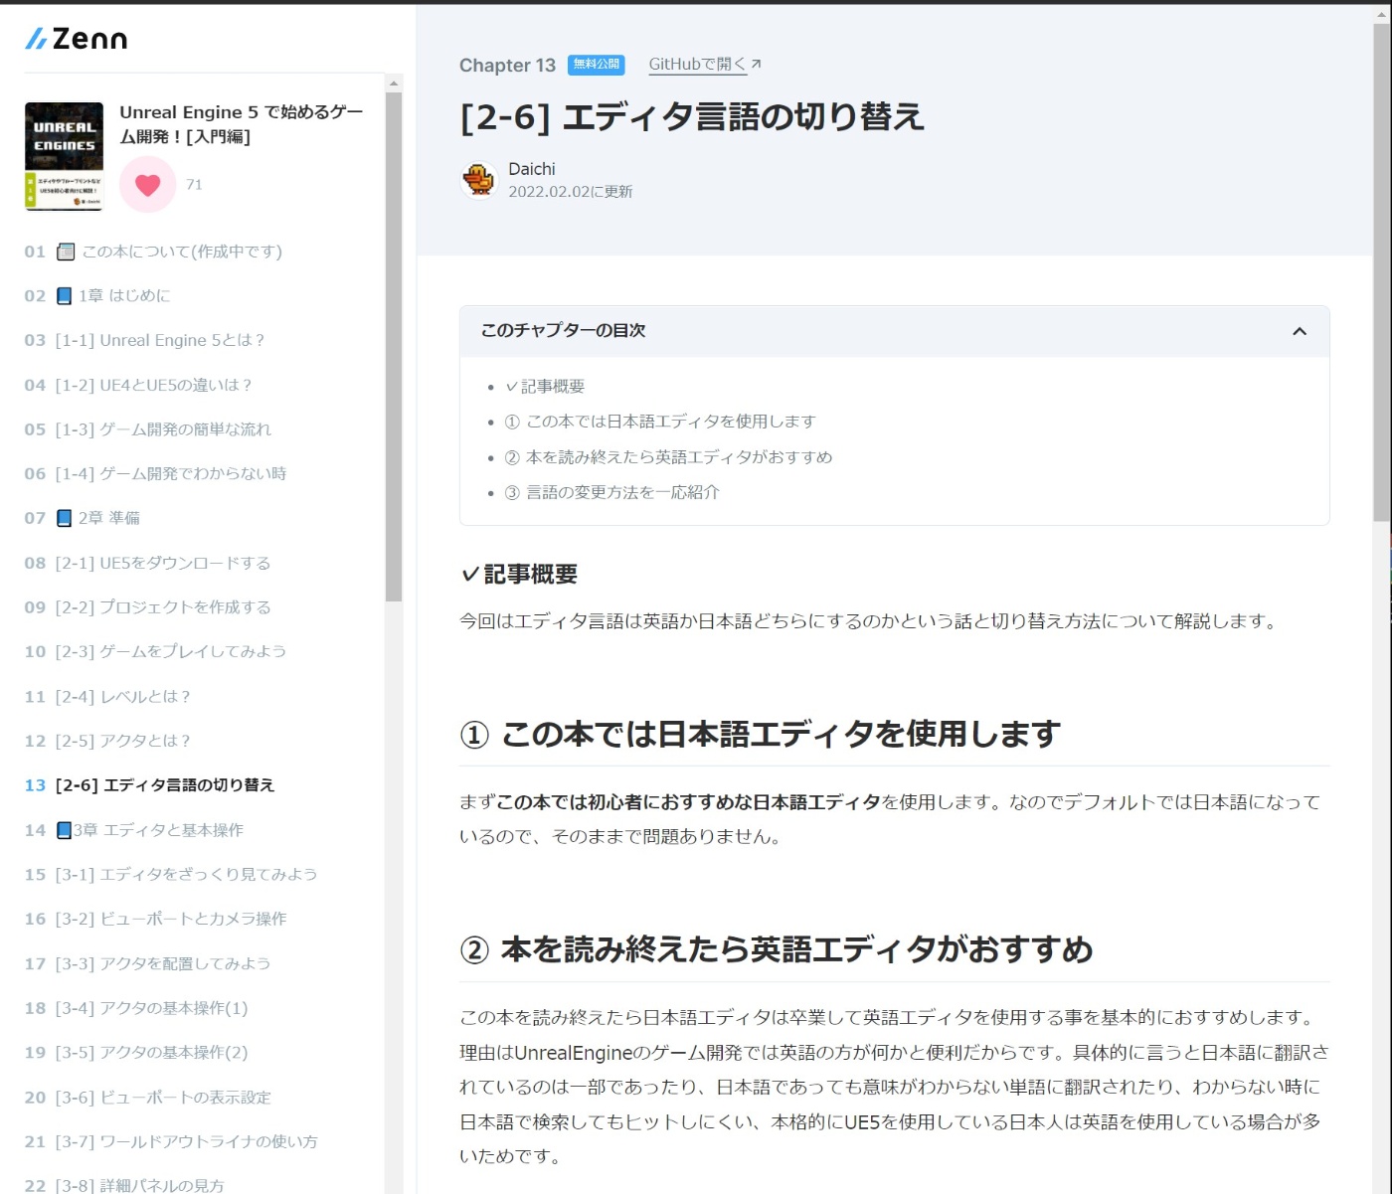This screenshot has height=1194, width=1392.
Task: Open chapter 17 アクタを配置してみよう
Action: tap(147, 963)
